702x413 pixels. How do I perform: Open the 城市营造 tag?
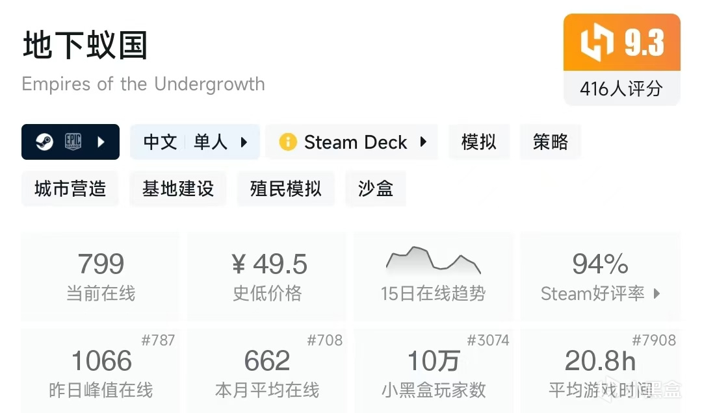pyautogui.click(x=70, y=189)
